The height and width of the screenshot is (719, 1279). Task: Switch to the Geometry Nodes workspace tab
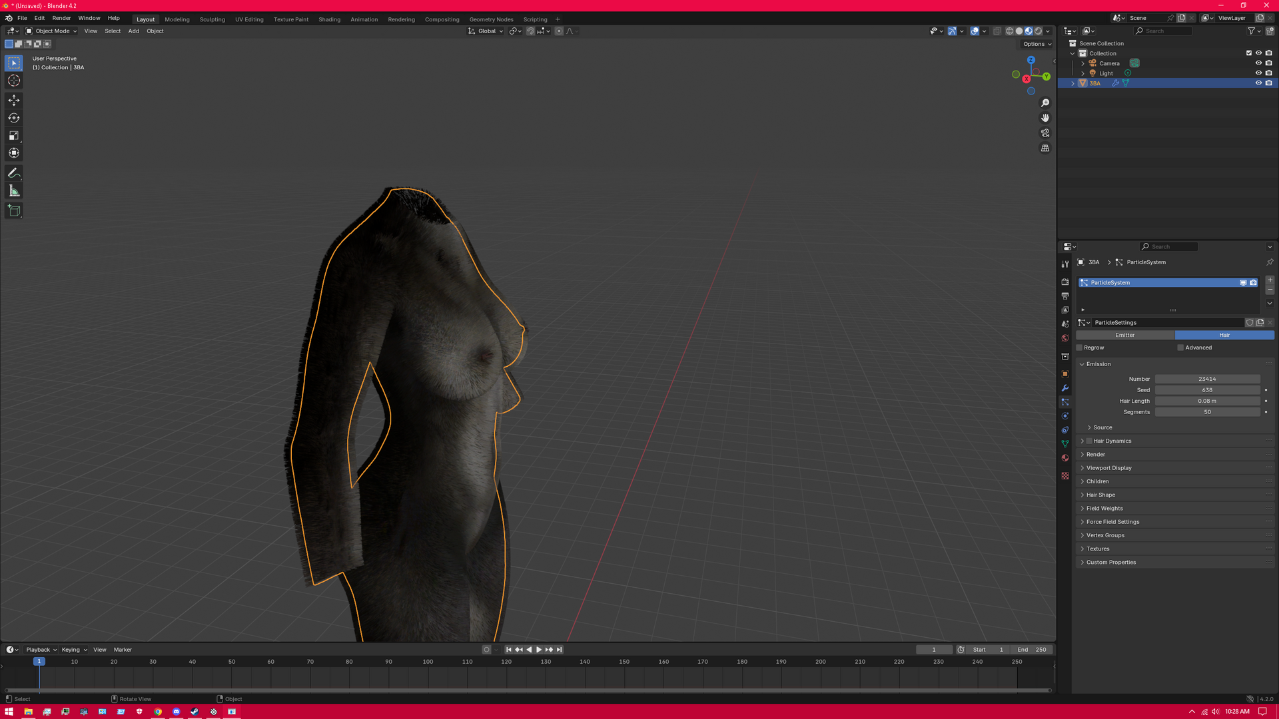(x=491, y=19)
